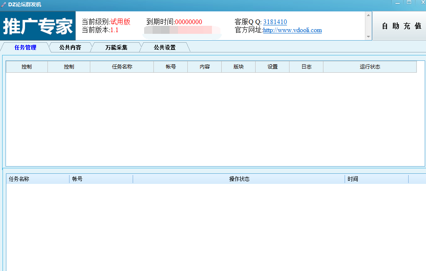This screenshot has width=426, height=271.
Task: Switch to the 公共设置 tab
Action: coord(164,47)
